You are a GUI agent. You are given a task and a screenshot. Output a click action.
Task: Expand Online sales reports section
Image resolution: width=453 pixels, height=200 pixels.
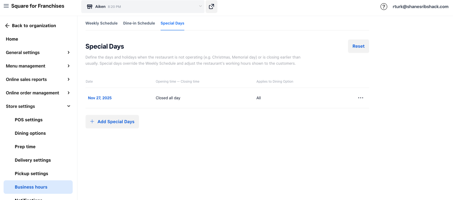click(x=38, y=79)
